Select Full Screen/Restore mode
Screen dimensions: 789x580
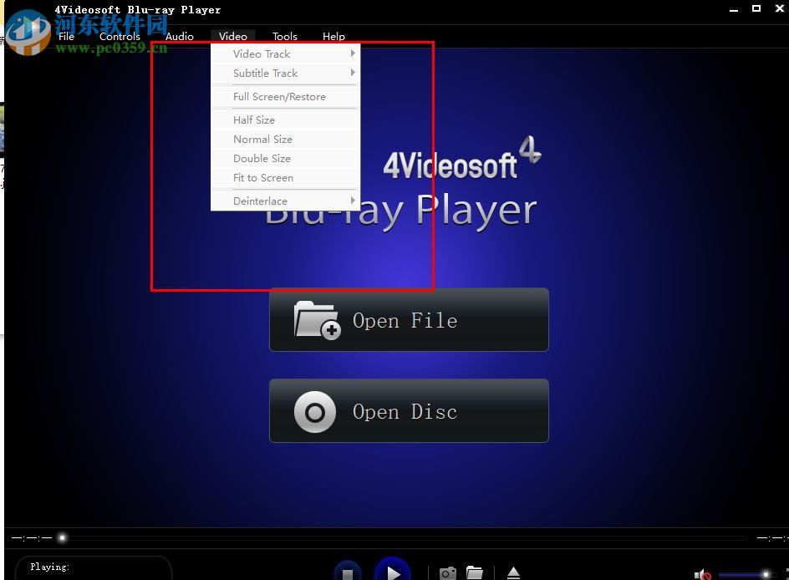tap(278, 96)
